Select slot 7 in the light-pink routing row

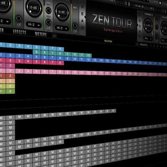53,72
